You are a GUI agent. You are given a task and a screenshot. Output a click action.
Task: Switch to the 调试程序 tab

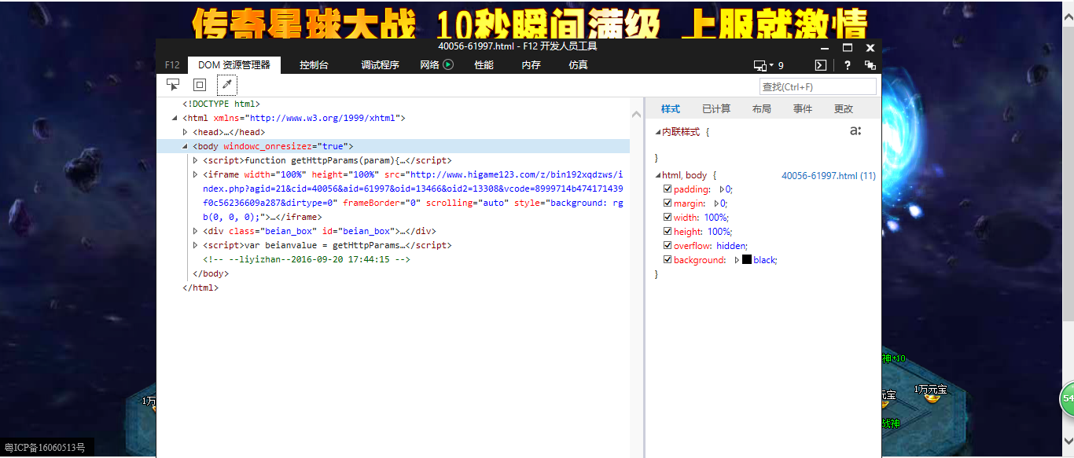tap(380, 65)
